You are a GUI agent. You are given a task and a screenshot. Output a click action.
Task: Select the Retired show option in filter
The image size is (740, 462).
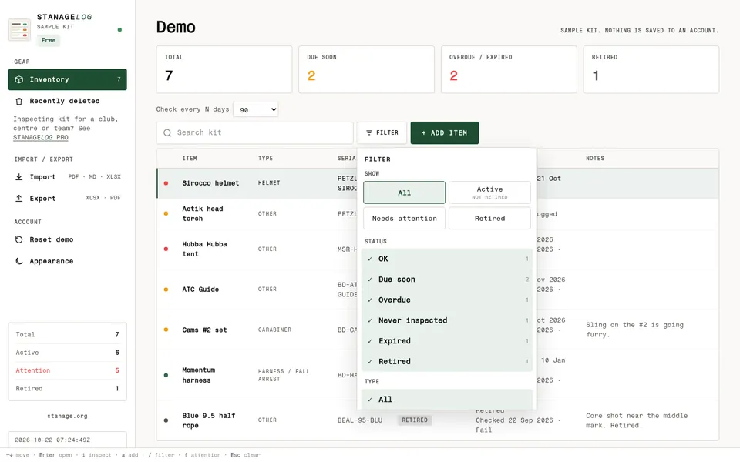(489, 219)
